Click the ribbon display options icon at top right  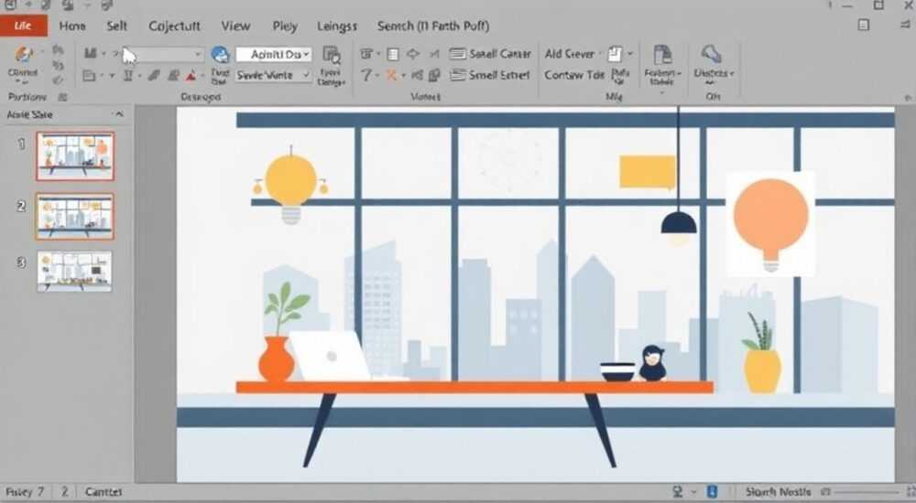pyautogui.click(x=864, y=25)
